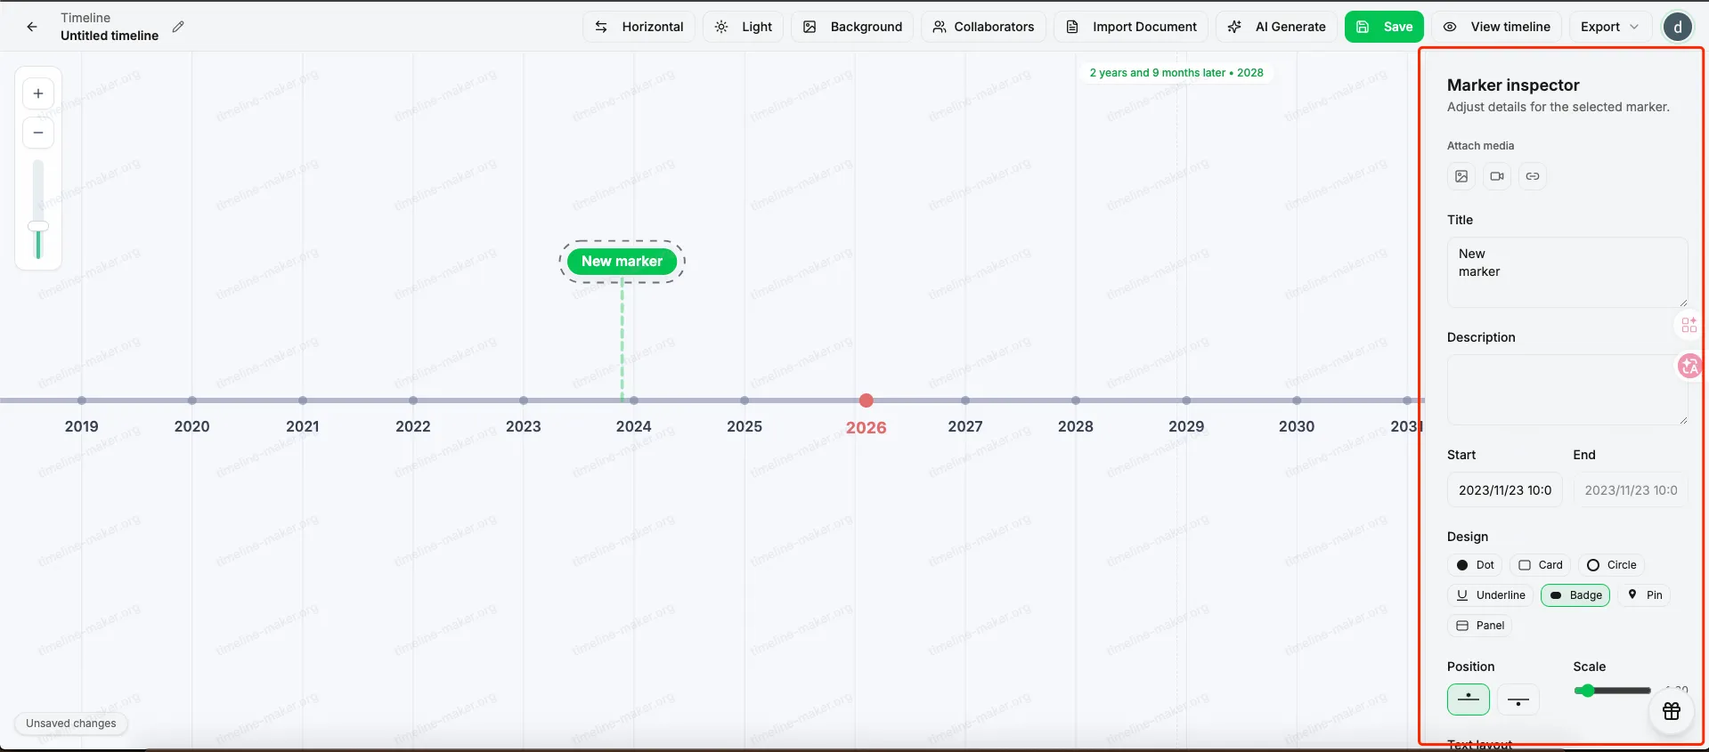Image resolution: width=1709 pixels, height=752 pixels.
Task: Open the user avatar menu
Action: pos(1678,27)
